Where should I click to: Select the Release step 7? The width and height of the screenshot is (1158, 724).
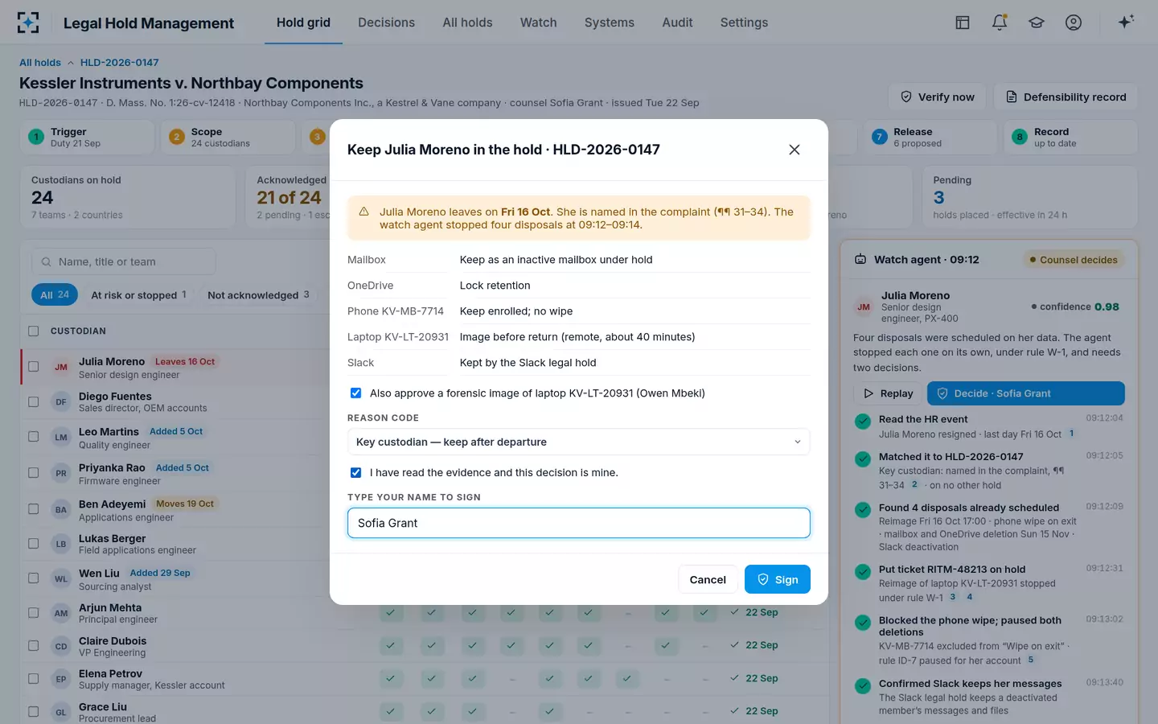click(x=930, y=137)
